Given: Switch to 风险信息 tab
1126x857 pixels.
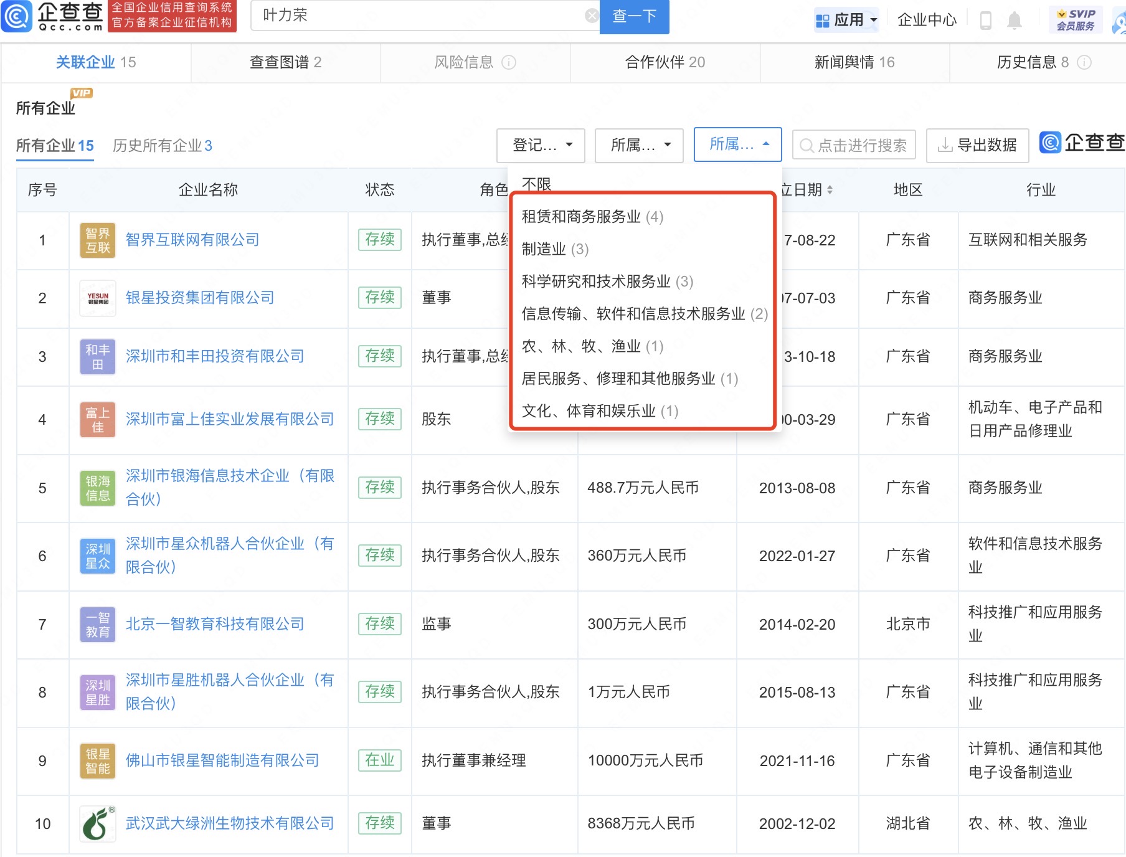Looking at the screenshot, I should tap(475, 62).
